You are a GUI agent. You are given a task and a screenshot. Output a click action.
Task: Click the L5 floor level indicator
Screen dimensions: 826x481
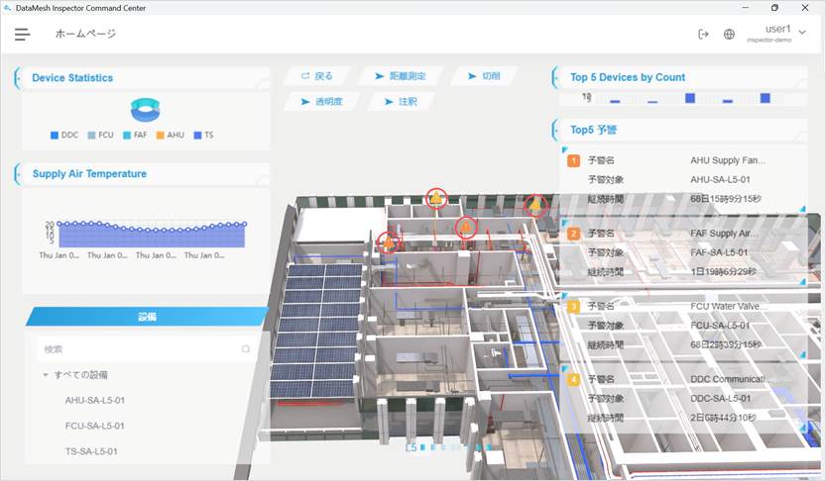(411, 447)
